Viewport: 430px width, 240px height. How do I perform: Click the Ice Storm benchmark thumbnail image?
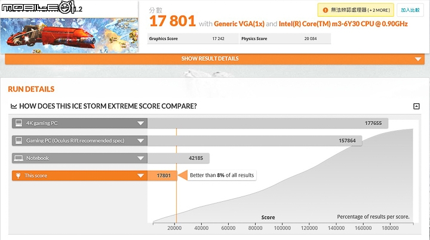[69, 35]
